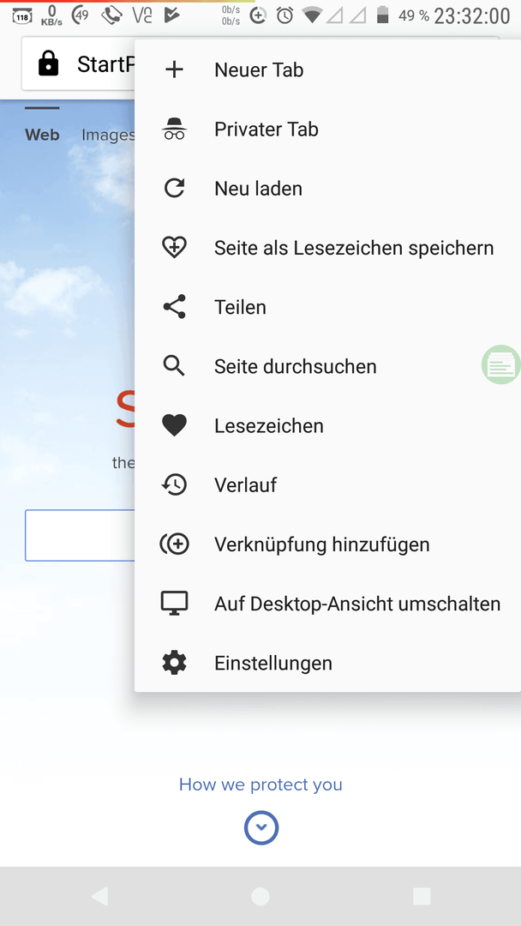Expand the blue circled down chevron
This screenshot has height=926, width=521.
260,828
